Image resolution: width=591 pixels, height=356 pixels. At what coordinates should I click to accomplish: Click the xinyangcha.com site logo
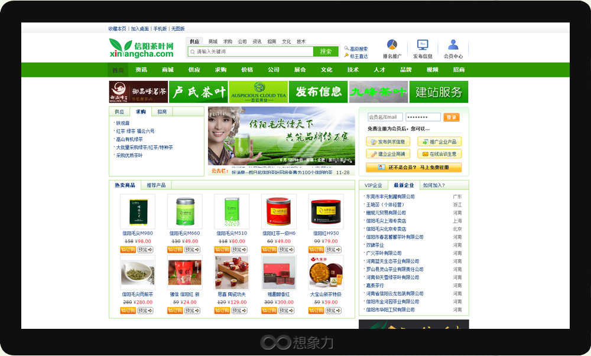(142, 49)
